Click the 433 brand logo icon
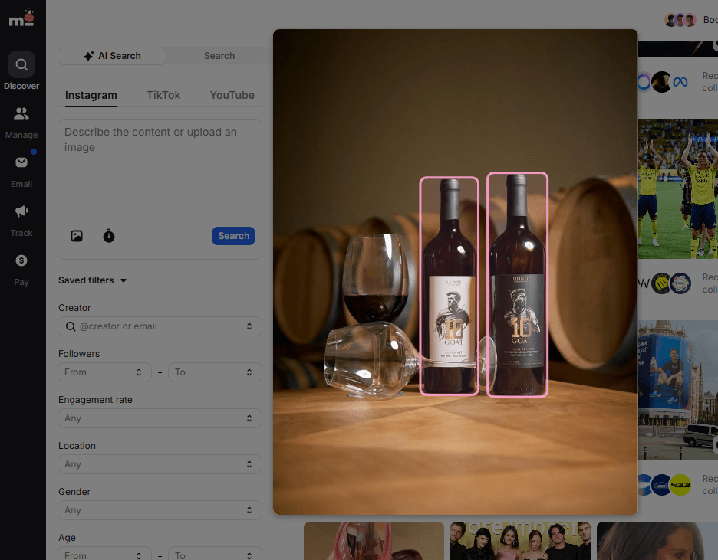Viewport: 718px width, 560px height. [680, 485]
